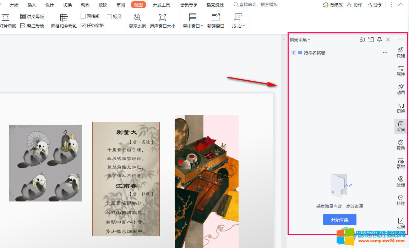409x248 pixels.
Task: Switch to the 视图 ribbon tab
Action: coord(138,5)
